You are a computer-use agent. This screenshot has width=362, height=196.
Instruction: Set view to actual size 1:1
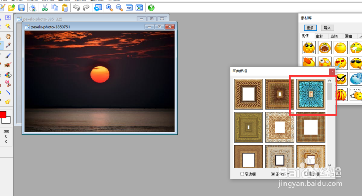[129, 8]
